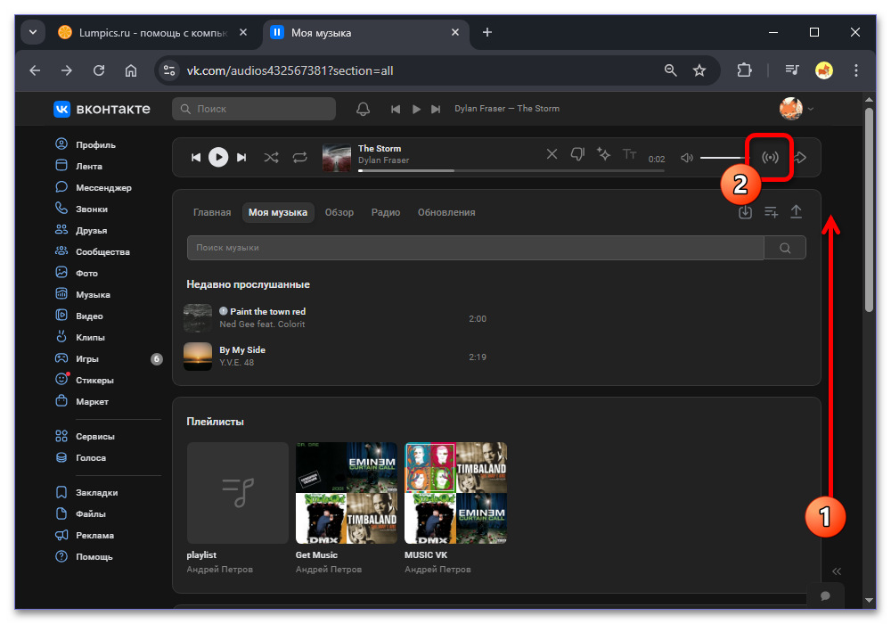Open Закладки in the sidebar
891x624 pixels.
pyautogui.click(x=86, y=493)
